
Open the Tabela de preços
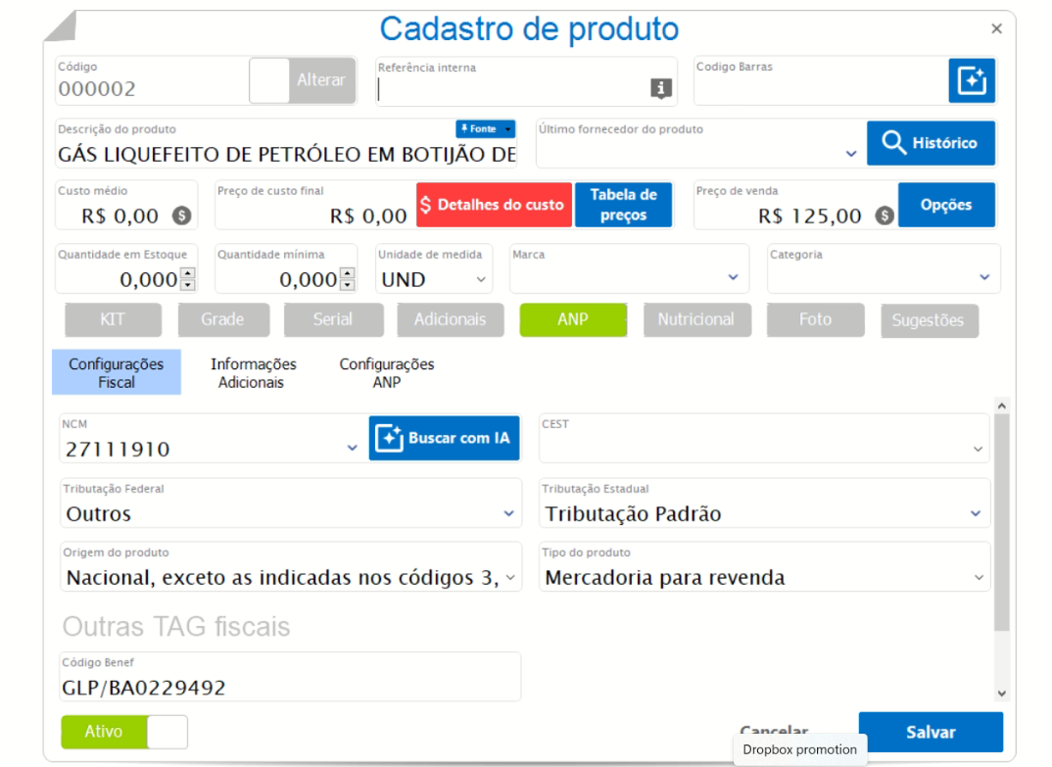tap(623, 205)
